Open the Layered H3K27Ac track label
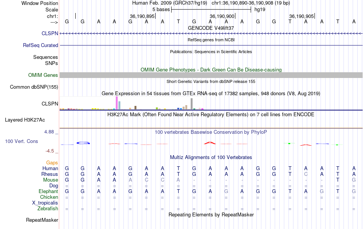 pyautogui.click(x=25, y=120)
